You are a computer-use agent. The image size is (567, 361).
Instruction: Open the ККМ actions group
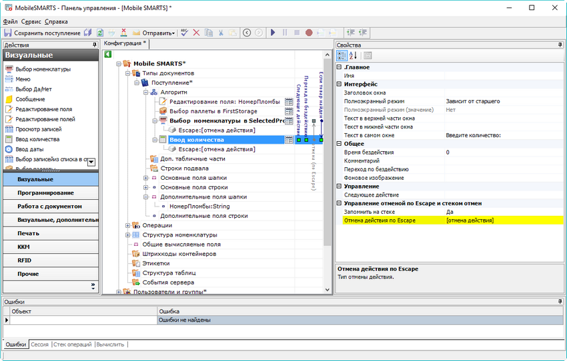tap(51, 247)
